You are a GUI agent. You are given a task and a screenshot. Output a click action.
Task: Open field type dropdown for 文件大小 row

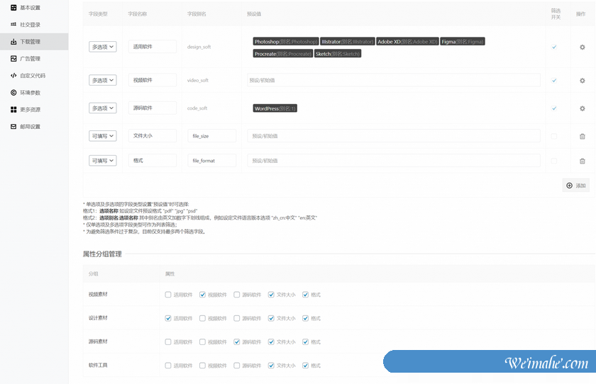(103, 136)
